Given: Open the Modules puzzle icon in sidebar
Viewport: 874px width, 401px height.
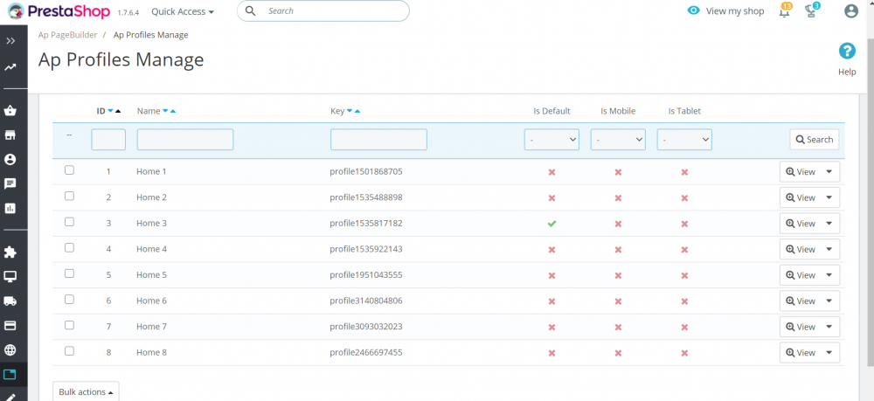Looking at the screenshot, I should [10, 252].
